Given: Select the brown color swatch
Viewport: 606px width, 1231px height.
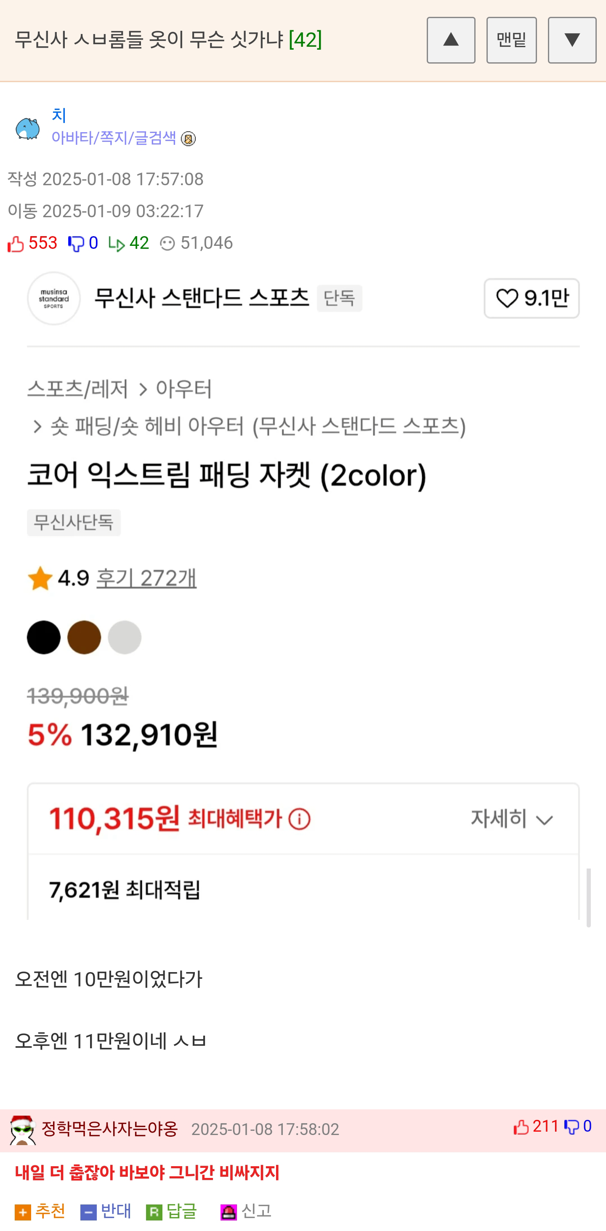Looking at the screenshot, I should (84, 637).
